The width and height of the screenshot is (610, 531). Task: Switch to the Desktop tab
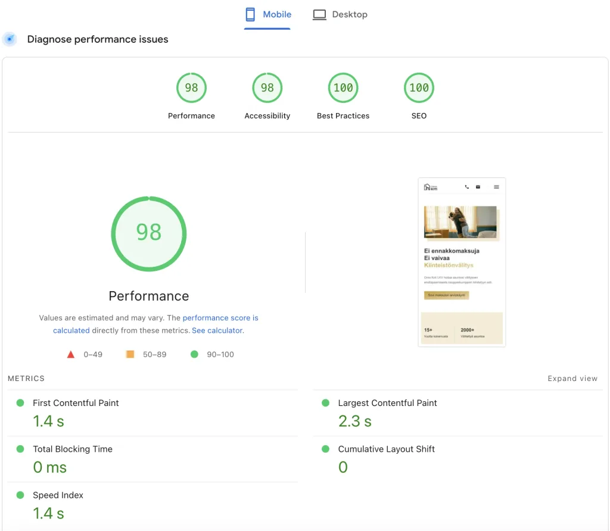tap(340, 14)
